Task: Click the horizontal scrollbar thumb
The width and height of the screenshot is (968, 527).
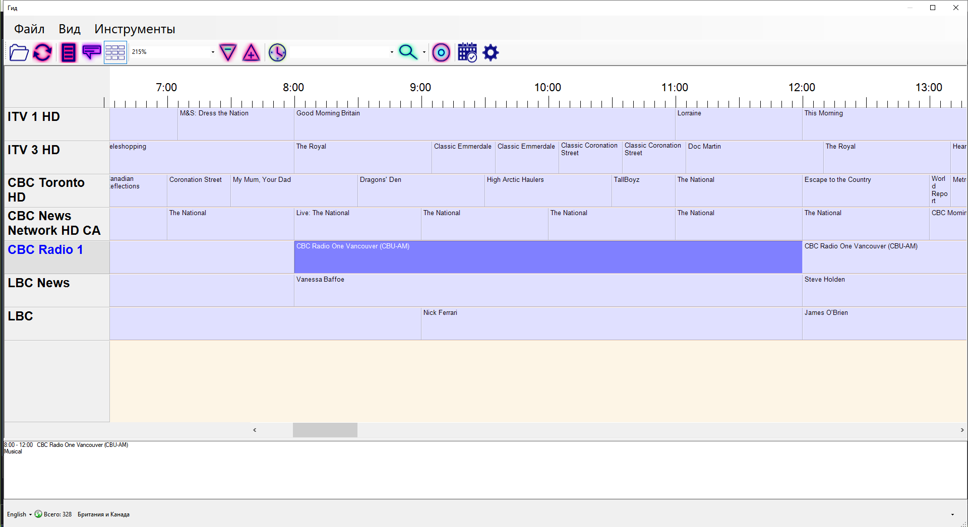Action: click(325, 430)
